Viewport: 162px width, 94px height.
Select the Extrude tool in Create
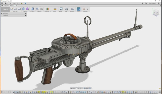click(24, 9)
